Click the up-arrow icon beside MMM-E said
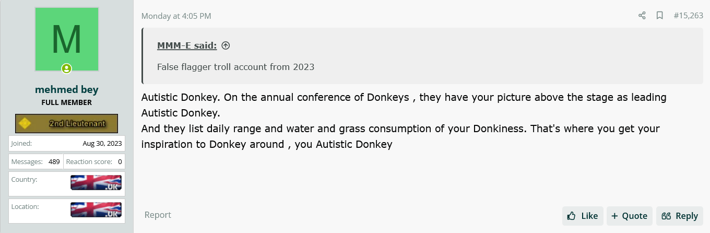Screen dimensions: 710x233 point(226,45)
